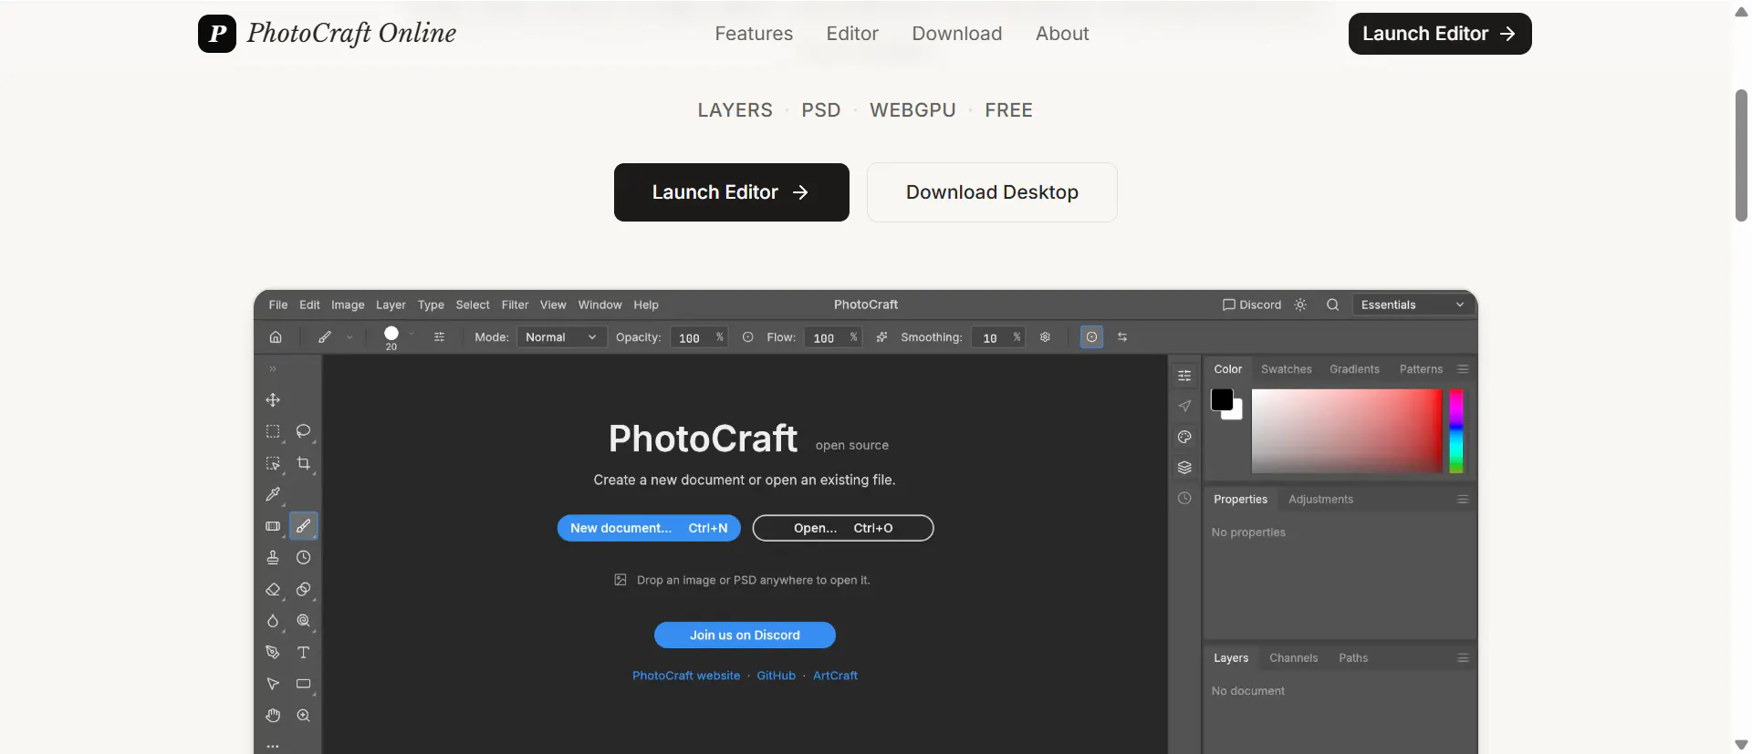This screenshot has height=754, width=1752.
Task: Click the Open… Ctrl+O button
Action: coord(843,528)
